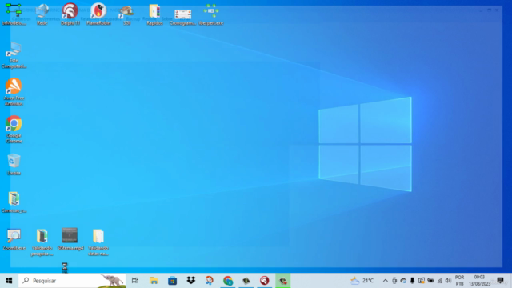Open the 21°C weather widget
Image resolution: width=512 pixels, height=288 pixels.
[x=362, y=281]
